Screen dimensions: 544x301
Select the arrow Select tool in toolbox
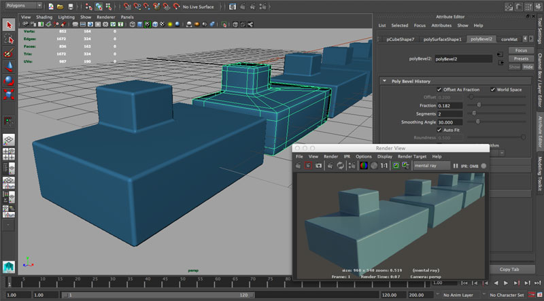(x=9, y=25)
